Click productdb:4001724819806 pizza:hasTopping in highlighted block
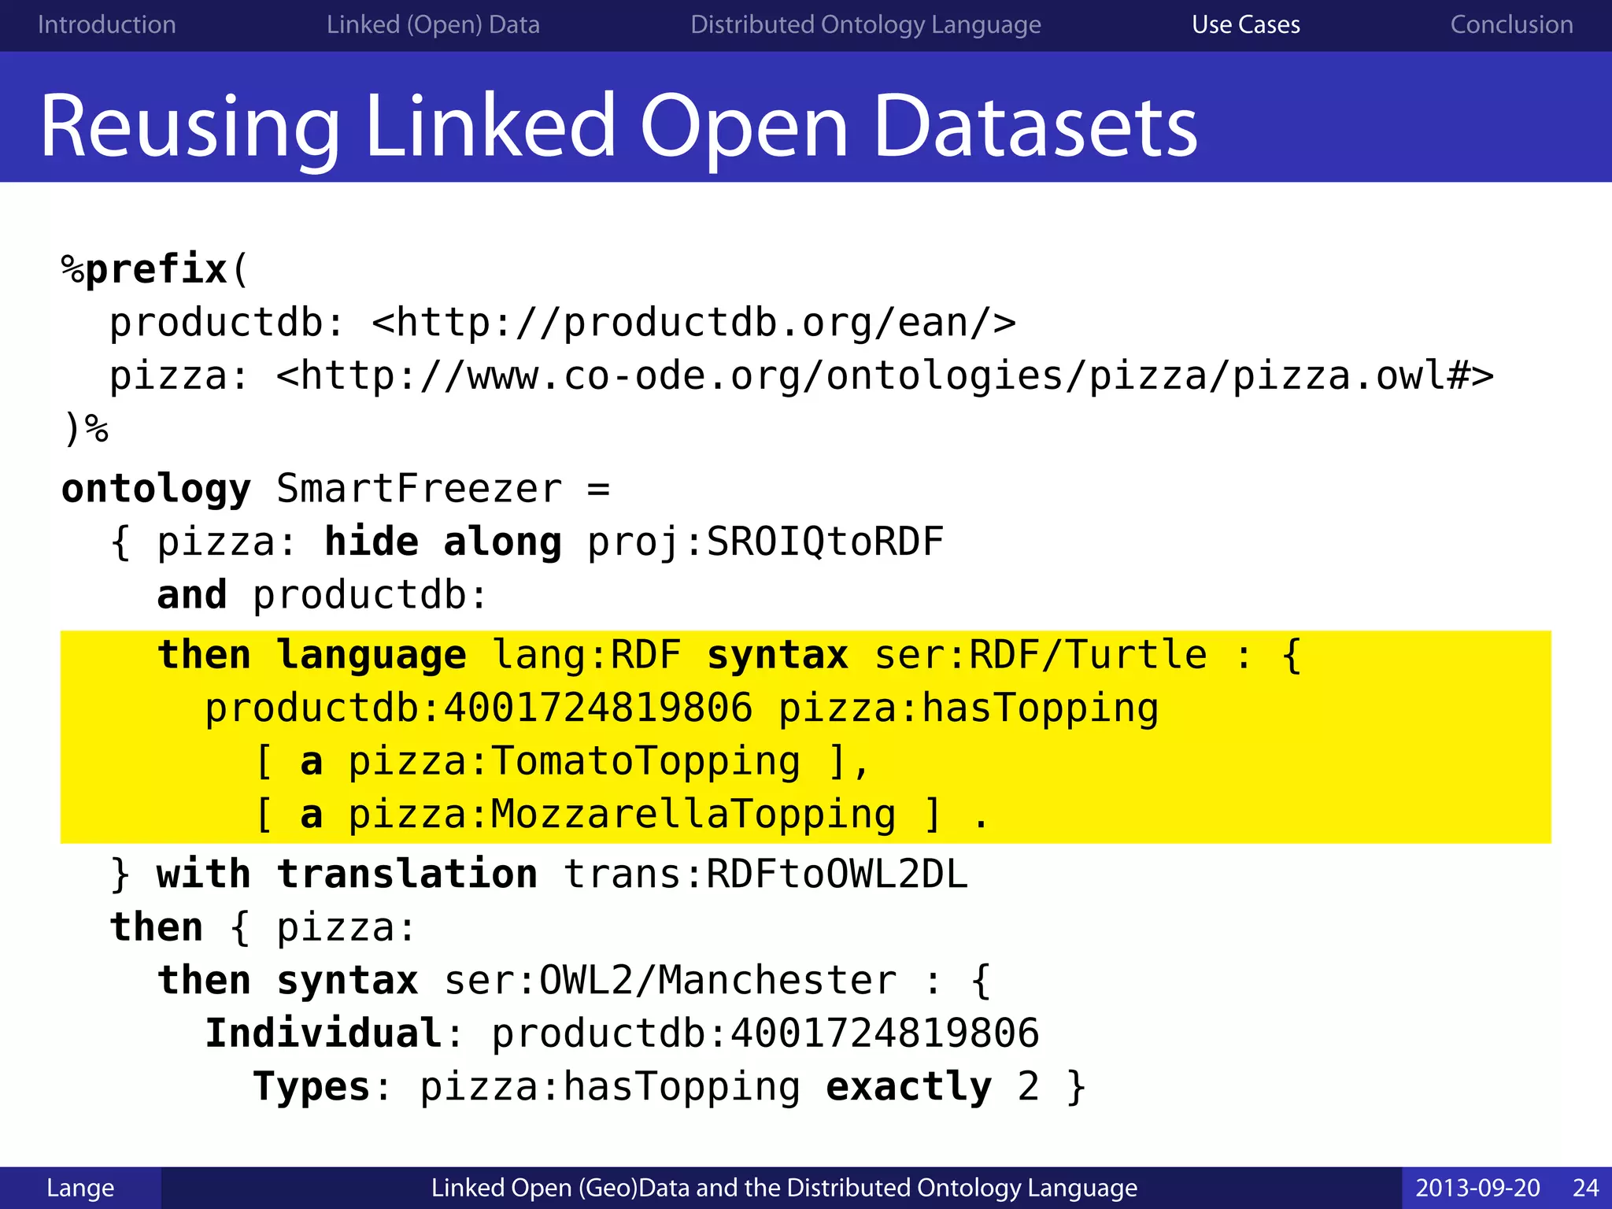Image resolution: width=1612 pixels, height=1209 pixels. coord(682,708)
